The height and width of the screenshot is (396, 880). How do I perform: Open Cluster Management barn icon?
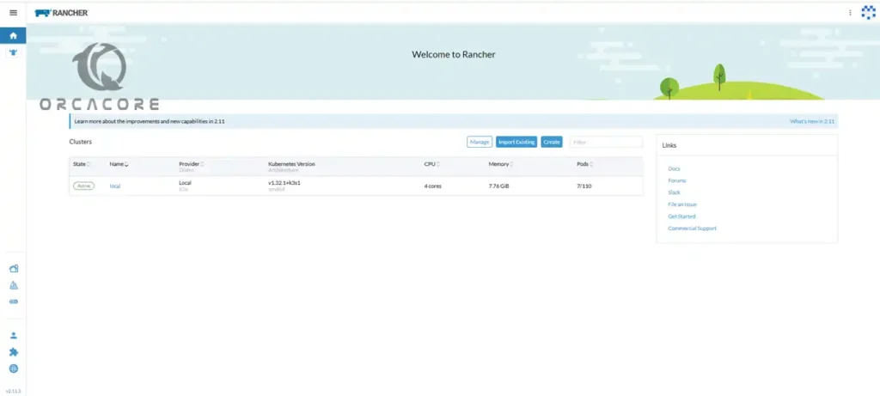(x=14, y=269)
